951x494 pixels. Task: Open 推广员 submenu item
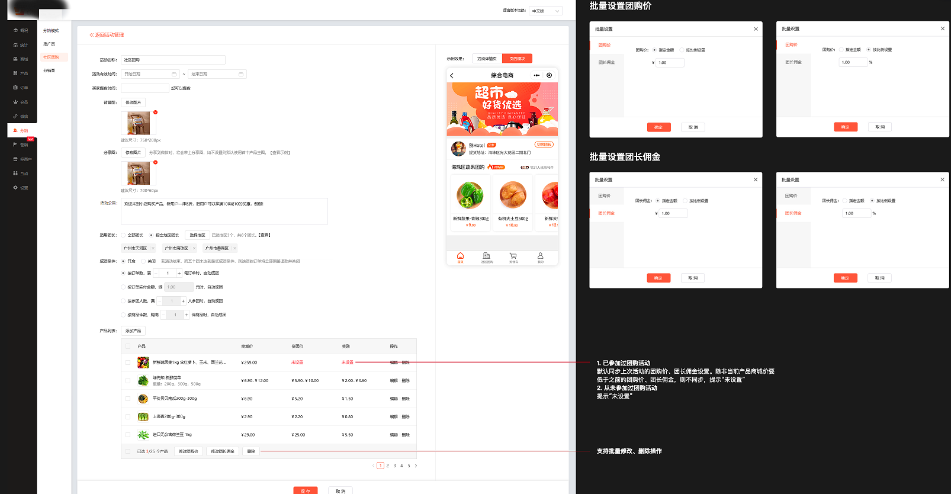tap(49, 44)
